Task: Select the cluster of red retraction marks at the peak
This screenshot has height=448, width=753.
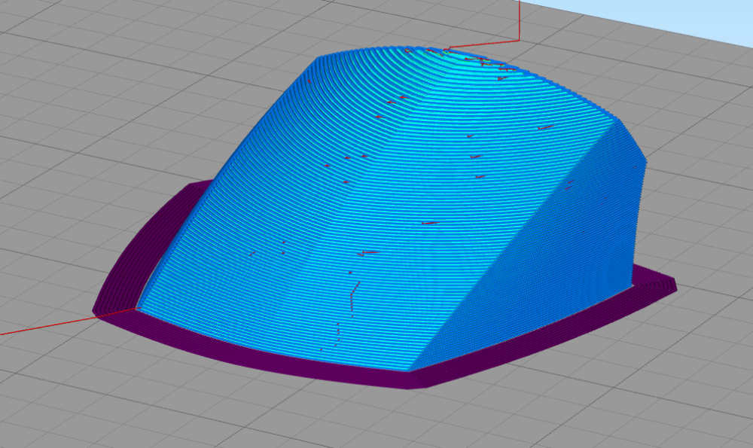Action: (480, 62)
